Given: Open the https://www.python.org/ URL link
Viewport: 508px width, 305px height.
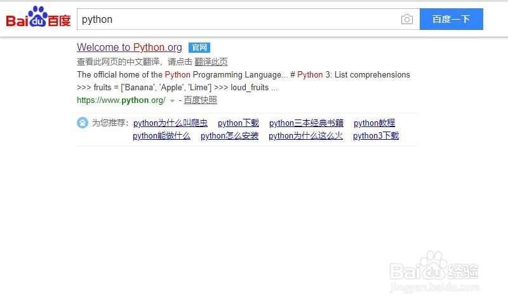Looking at the screenshot, I should click(121, 100).
